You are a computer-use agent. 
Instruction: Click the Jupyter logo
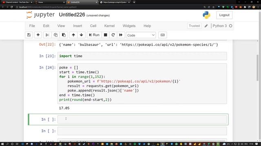point(40,15)
